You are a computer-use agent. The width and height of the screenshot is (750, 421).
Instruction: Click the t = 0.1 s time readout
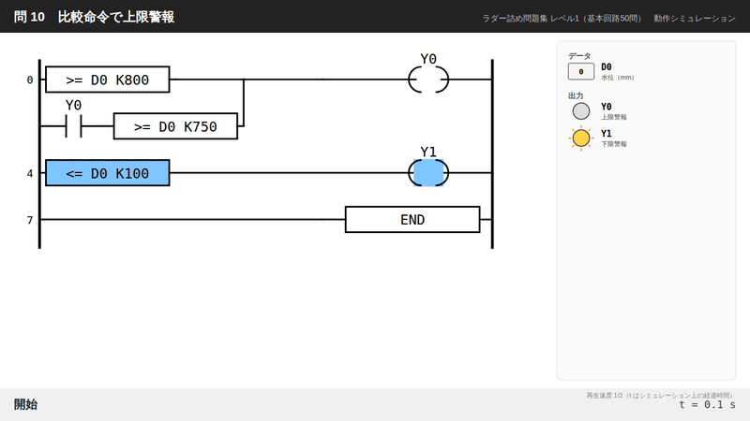(x=708, y=405)
